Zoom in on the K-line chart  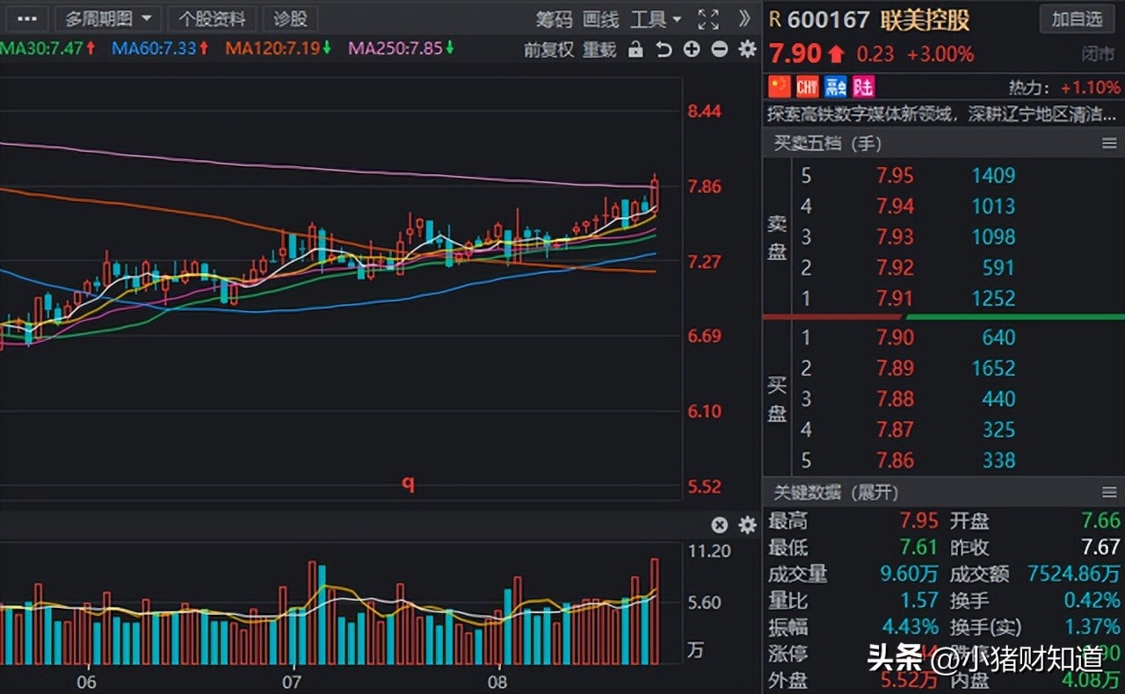pyautogui.click(x=692, y=50)
